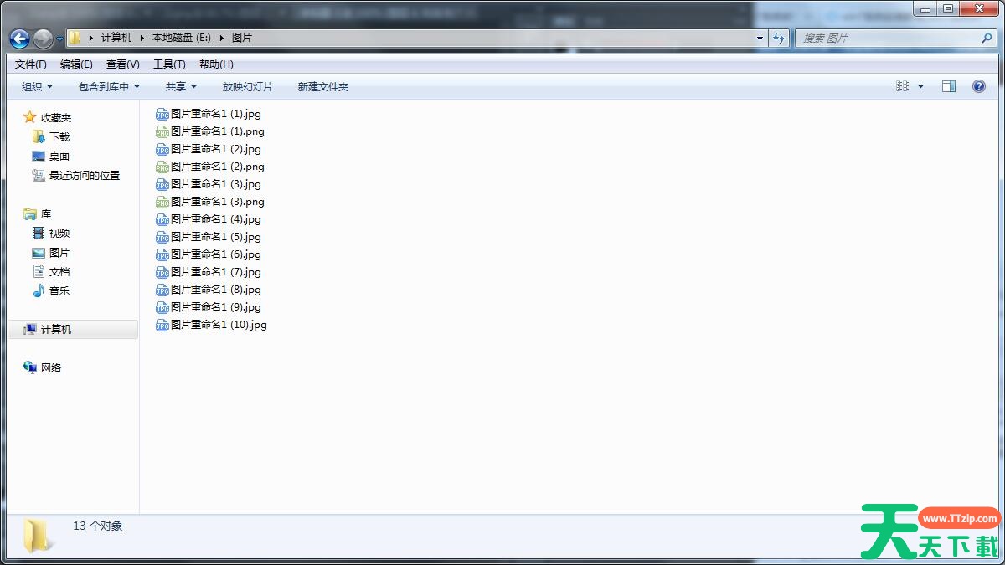Select file 图片重命名1 (2).jpg
Screen dimensions: 1005x565
coord(209,149)
